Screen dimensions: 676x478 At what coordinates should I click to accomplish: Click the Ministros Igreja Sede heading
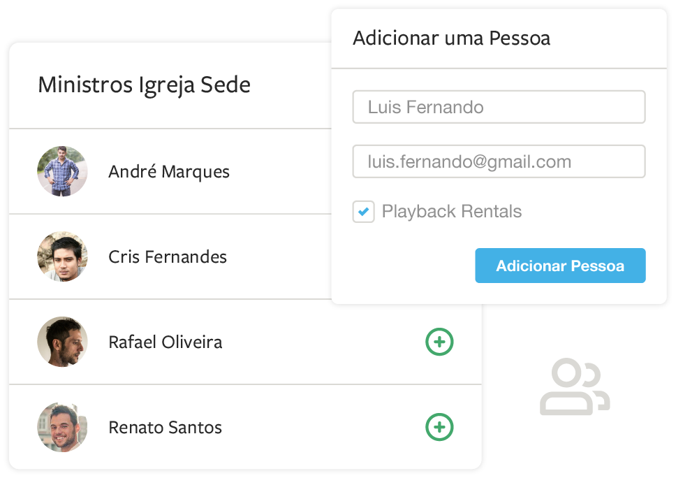pyautogui.click(x=144, y=85)
